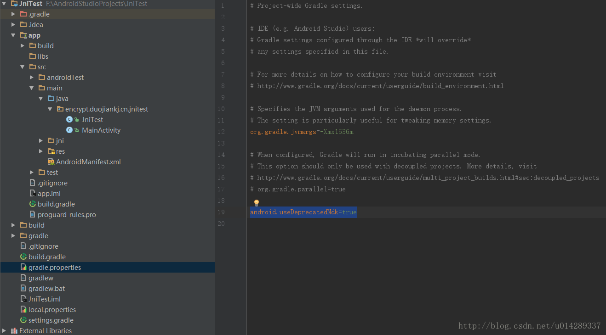
Task: Collapse the main folder
Action: (x=32, y=88)
